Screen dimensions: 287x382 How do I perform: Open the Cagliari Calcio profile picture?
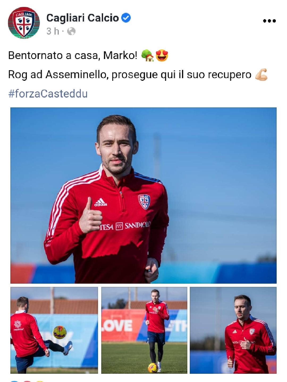tap(24, 22)
